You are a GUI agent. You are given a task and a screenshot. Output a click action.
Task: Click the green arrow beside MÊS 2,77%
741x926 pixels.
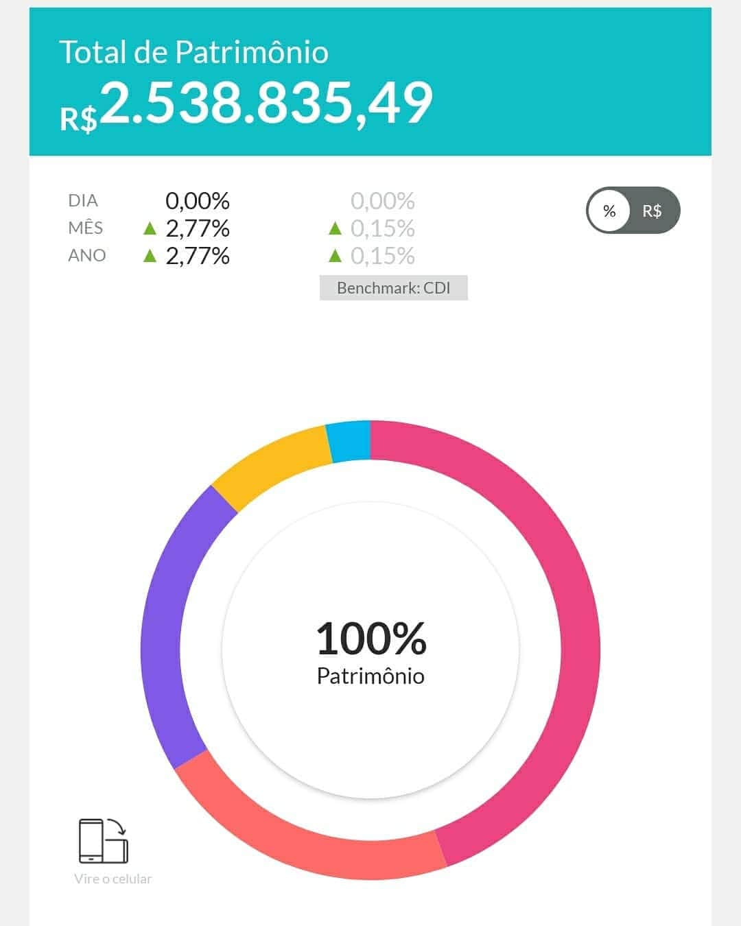coord(150,228)
